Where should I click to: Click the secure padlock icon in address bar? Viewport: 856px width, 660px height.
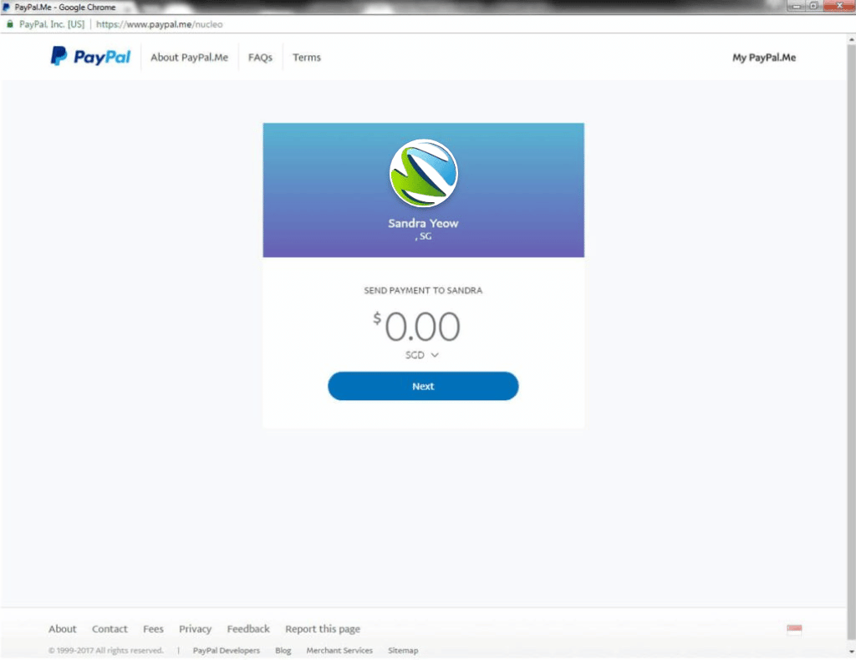10,24
